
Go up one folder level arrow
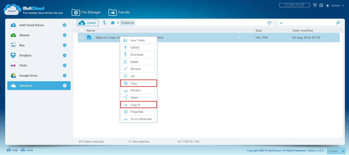(x=105, y=23)
